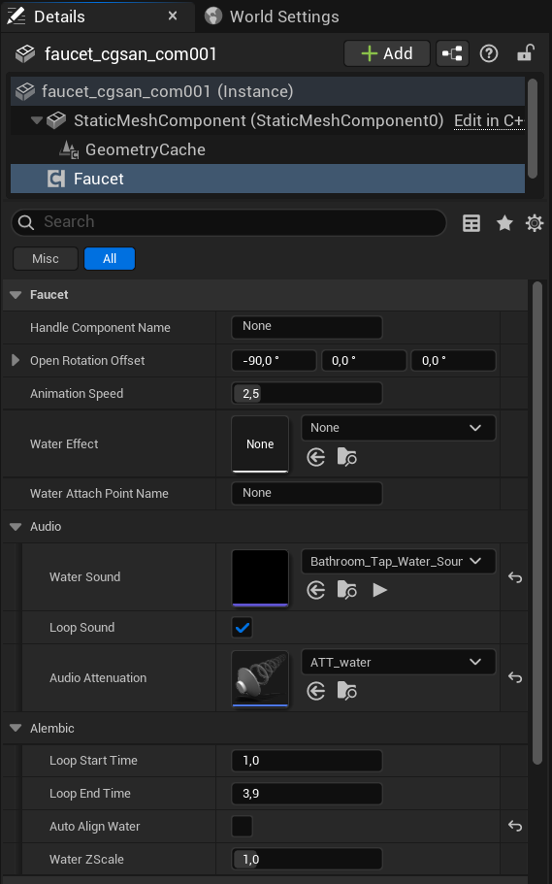Reset Water Sound to default value
This screenshot has height=884, width=552.
coord(515,577)
